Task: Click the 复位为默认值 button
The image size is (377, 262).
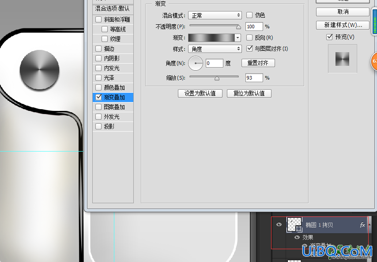Action: tap(249, 93)
